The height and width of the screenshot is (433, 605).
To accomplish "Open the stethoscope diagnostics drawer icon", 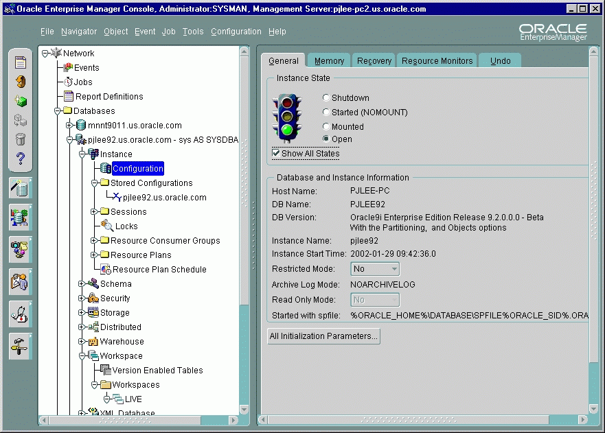I will [x=21, y=314].
